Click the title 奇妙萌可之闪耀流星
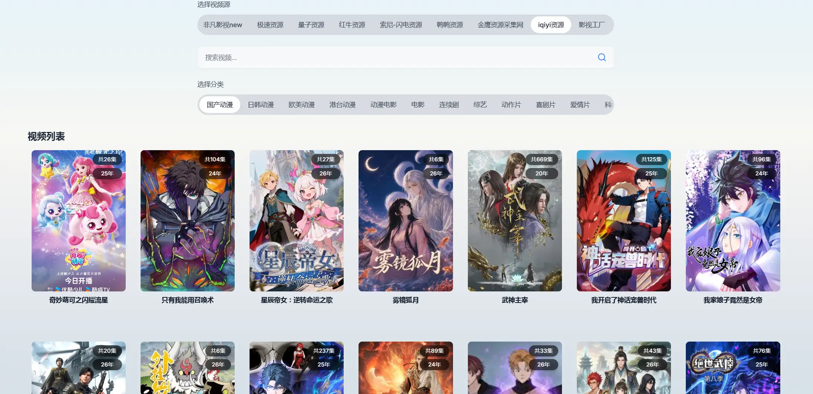 tap(78, 300)
